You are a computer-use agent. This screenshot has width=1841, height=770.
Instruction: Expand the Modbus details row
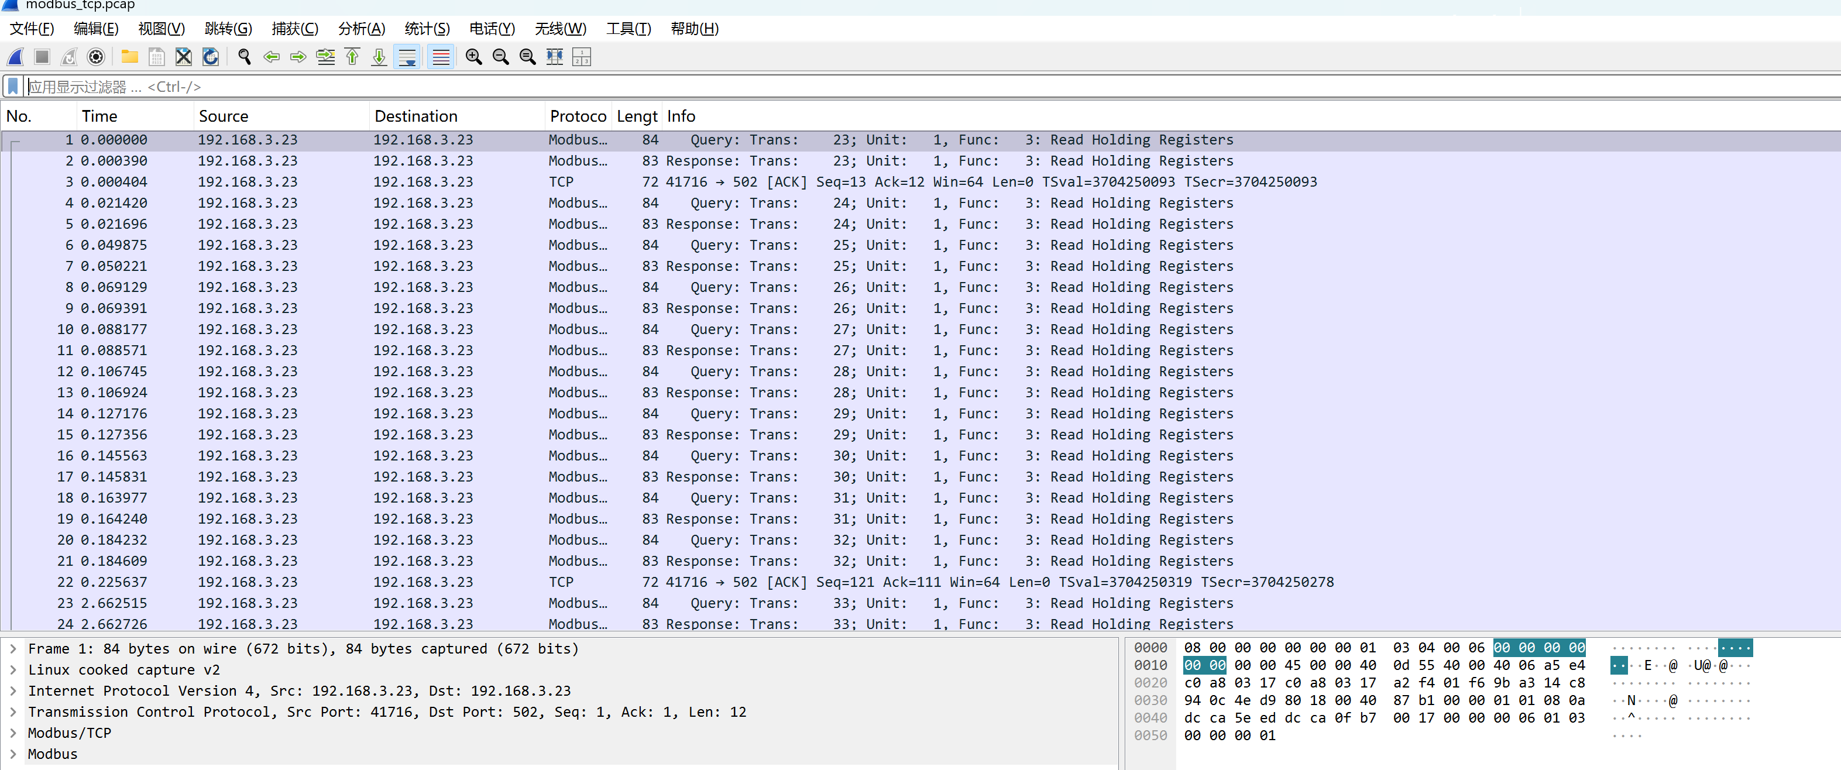[13, 754]
